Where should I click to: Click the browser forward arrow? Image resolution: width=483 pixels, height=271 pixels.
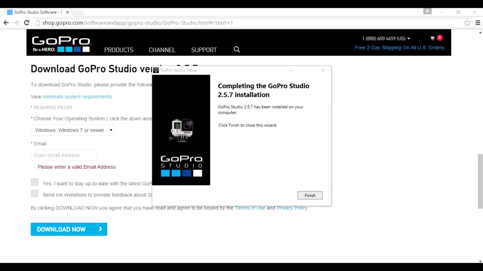(x=16, y=23)
